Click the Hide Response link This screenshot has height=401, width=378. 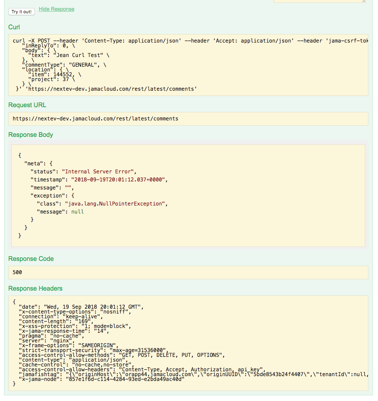click(57, 9)
